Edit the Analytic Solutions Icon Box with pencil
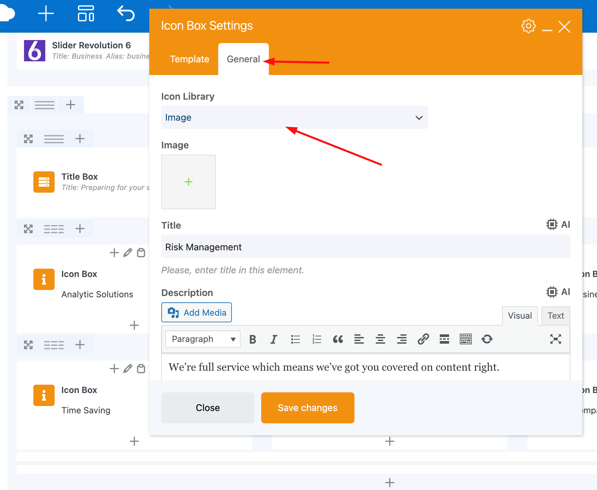The height and width of the screenshot is (490, 597). coord(128,253)
